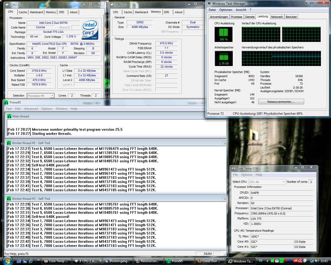331x265 pixels.
Task: Click the Worker thread #2 window control button
Action: pyautogui.click(x=224, y=198)
